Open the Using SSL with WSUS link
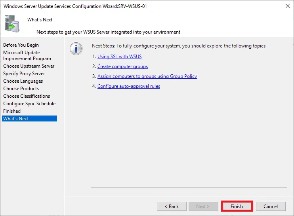The image size is (294, 216). 119,57
